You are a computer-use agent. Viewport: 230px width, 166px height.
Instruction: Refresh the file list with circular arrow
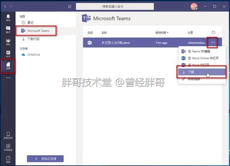point(213,32)
